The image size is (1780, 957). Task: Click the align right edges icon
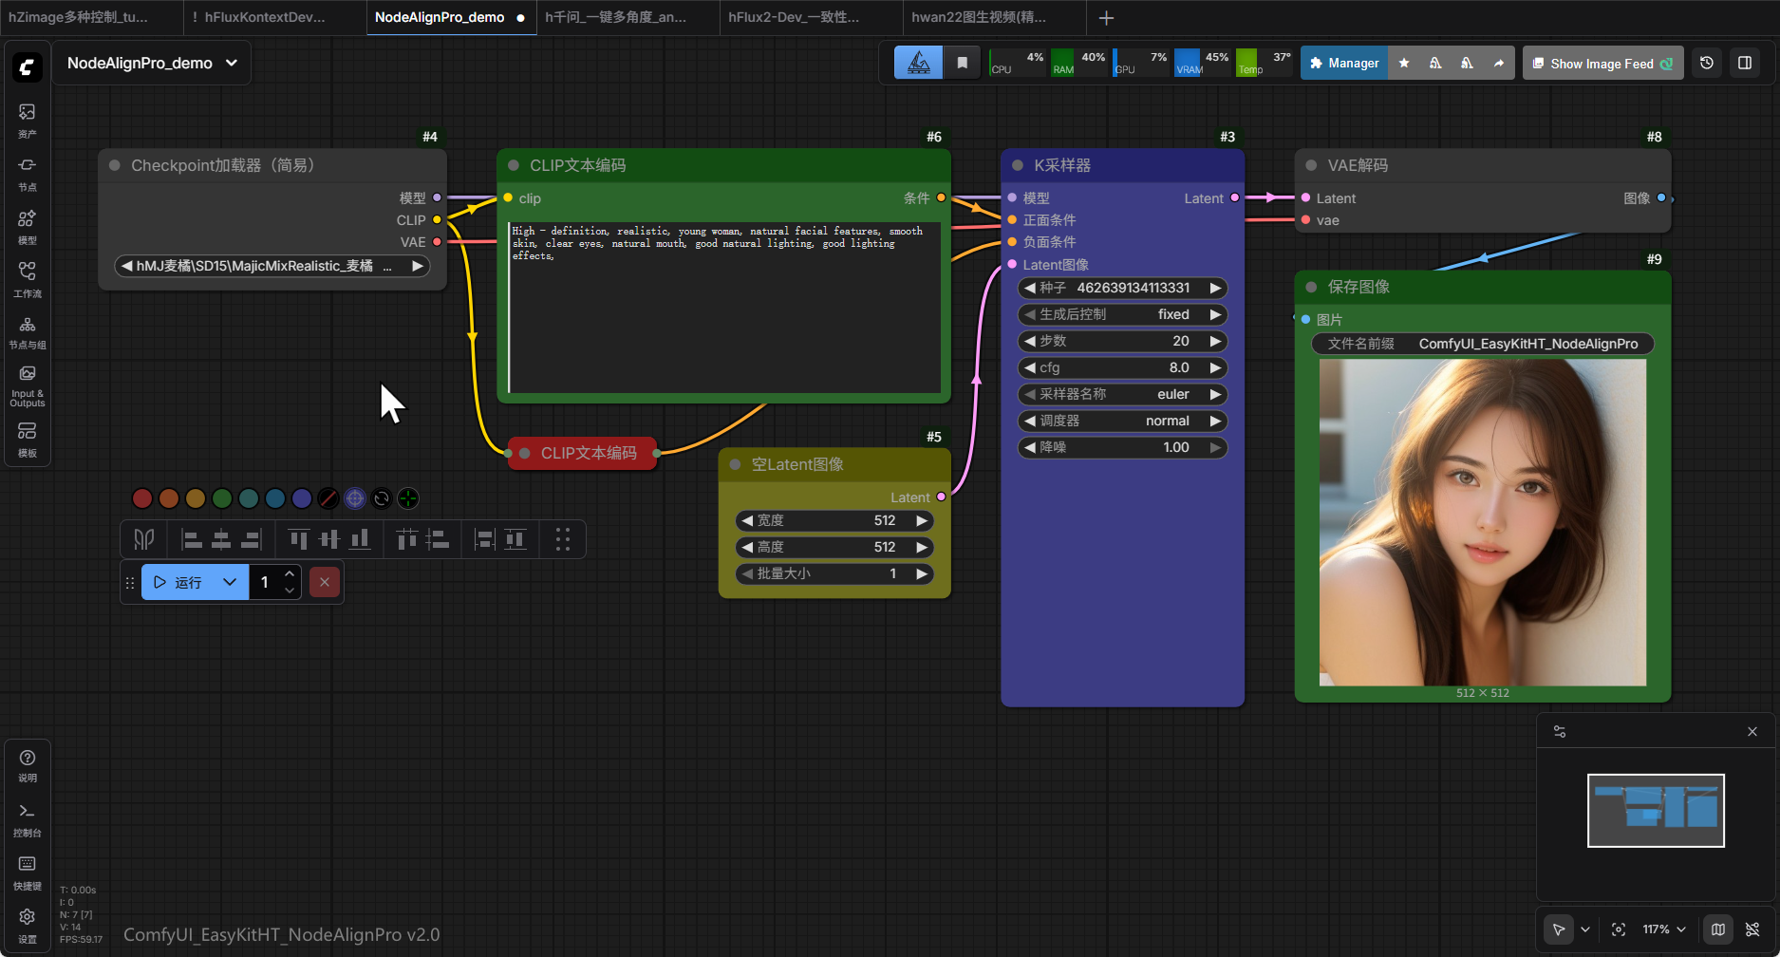[x=251, y=539]
